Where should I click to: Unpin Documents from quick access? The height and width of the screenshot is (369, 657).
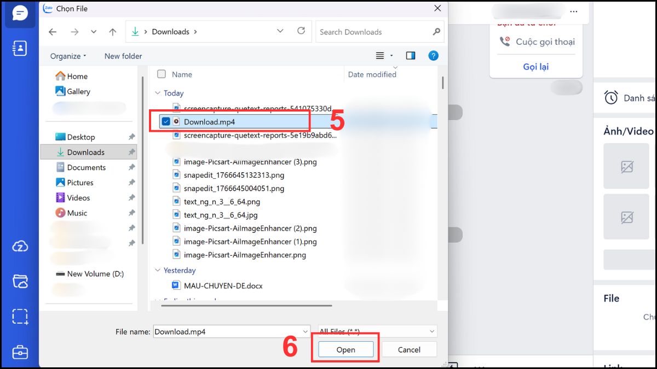click(131, 168)
